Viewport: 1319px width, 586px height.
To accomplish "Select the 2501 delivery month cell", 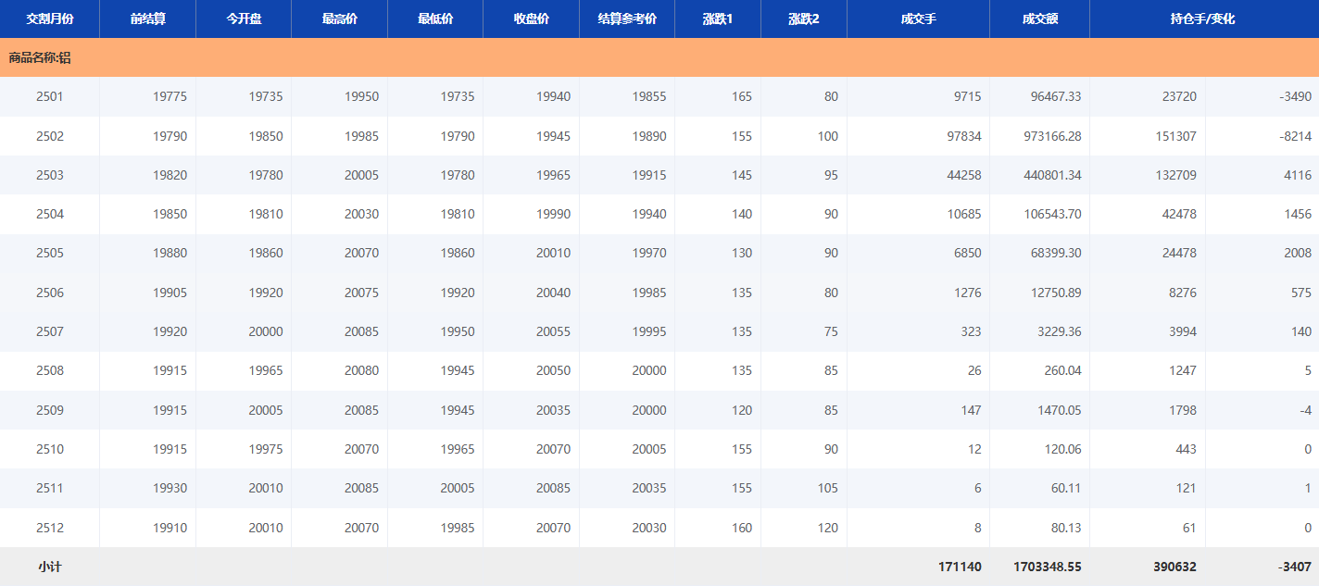I will coord(50,96).
